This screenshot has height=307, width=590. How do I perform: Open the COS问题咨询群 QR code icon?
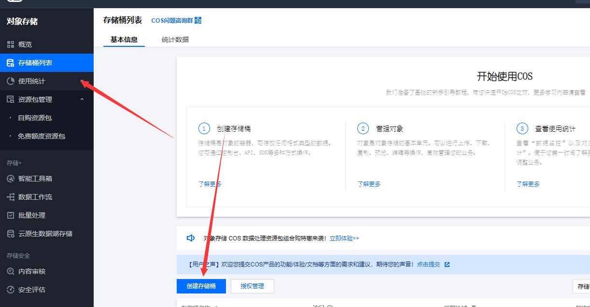[x=198, y=20]
